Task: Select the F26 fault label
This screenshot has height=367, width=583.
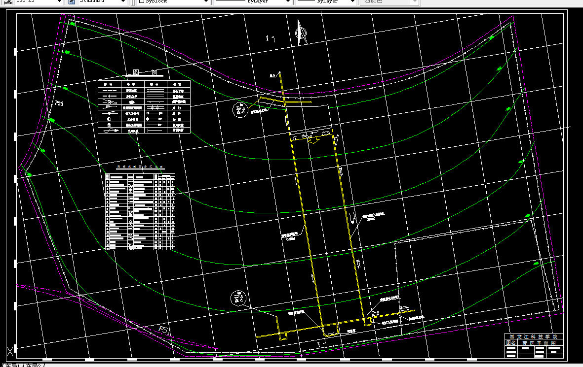Action: tap(59, 103)
